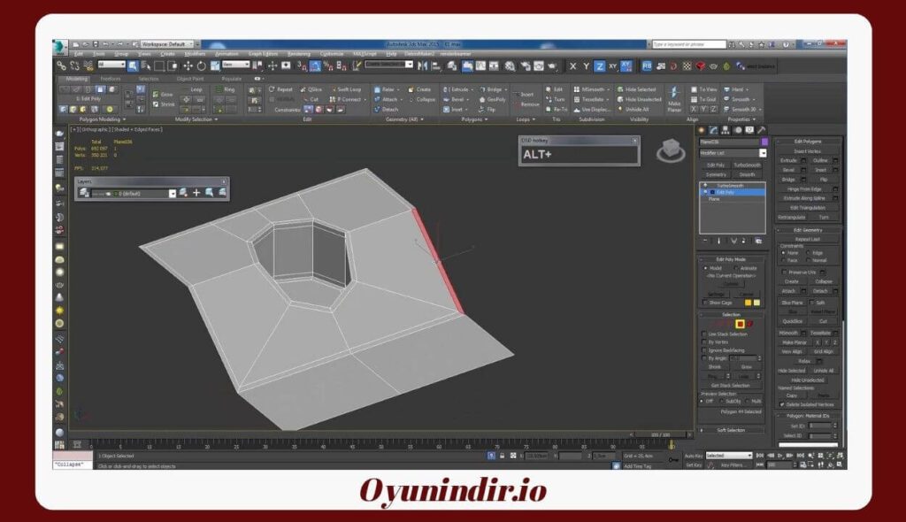
Task: Restrict transform to Z axis
Action: click(x=600, y=66)
